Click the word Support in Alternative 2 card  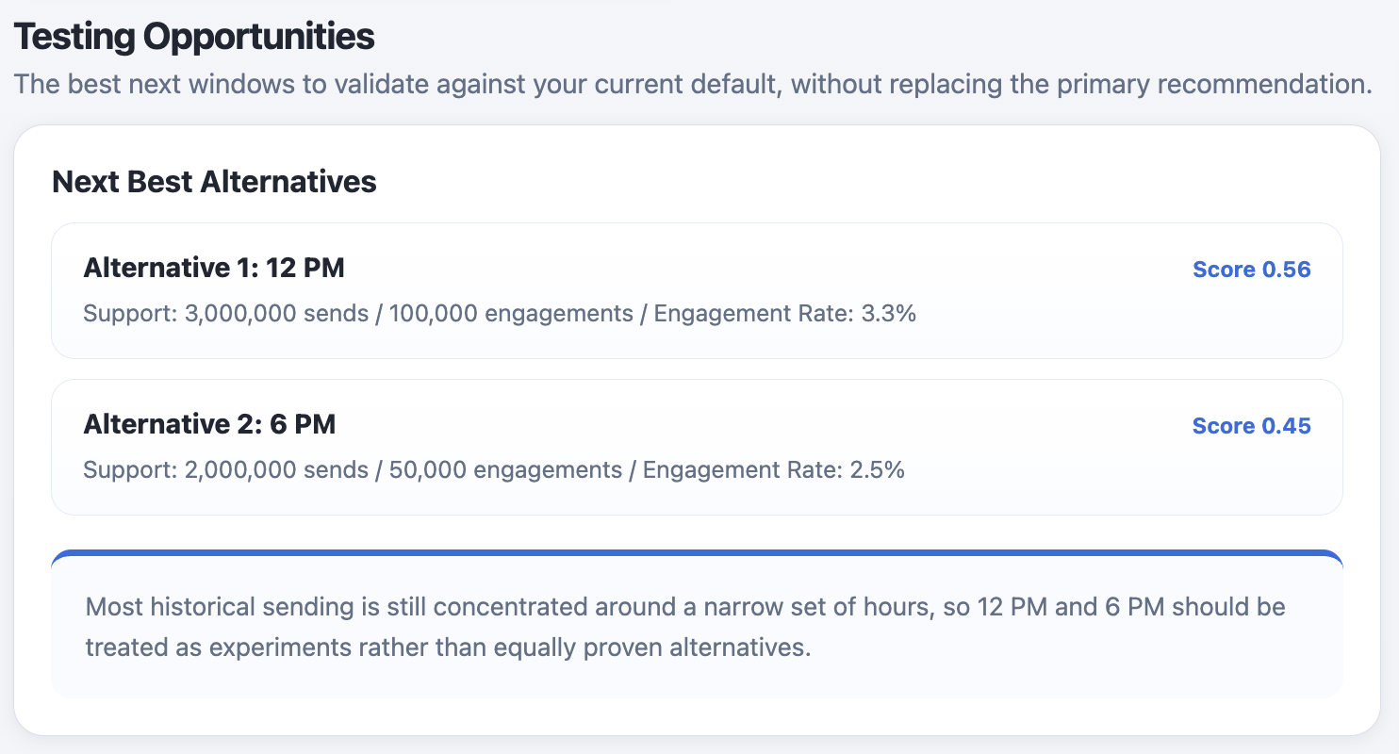pyautogui.click(x=125, y=470)
